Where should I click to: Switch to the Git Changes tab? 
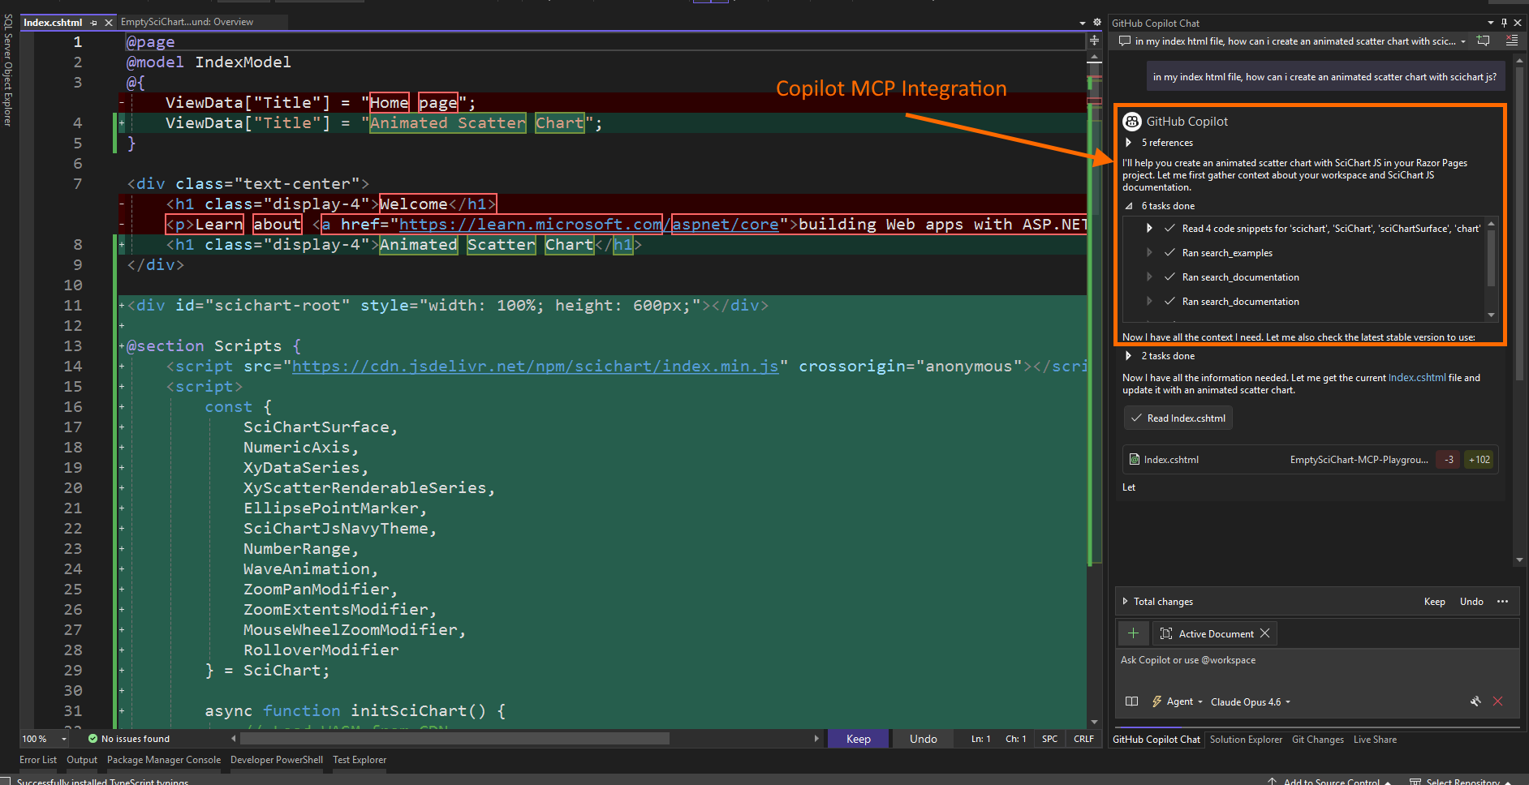1318,740
